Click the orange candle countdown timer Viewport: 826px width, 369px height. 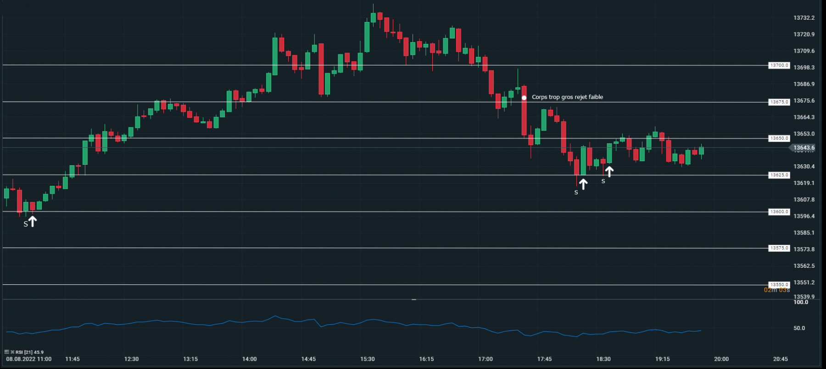coord(777,290)
